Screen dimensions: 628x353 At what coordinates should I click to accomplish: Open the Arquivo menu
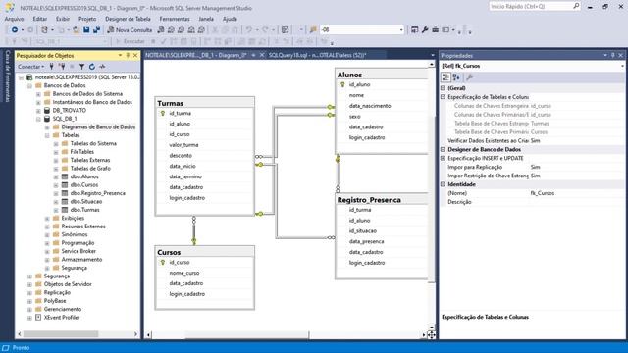(14, 19)
